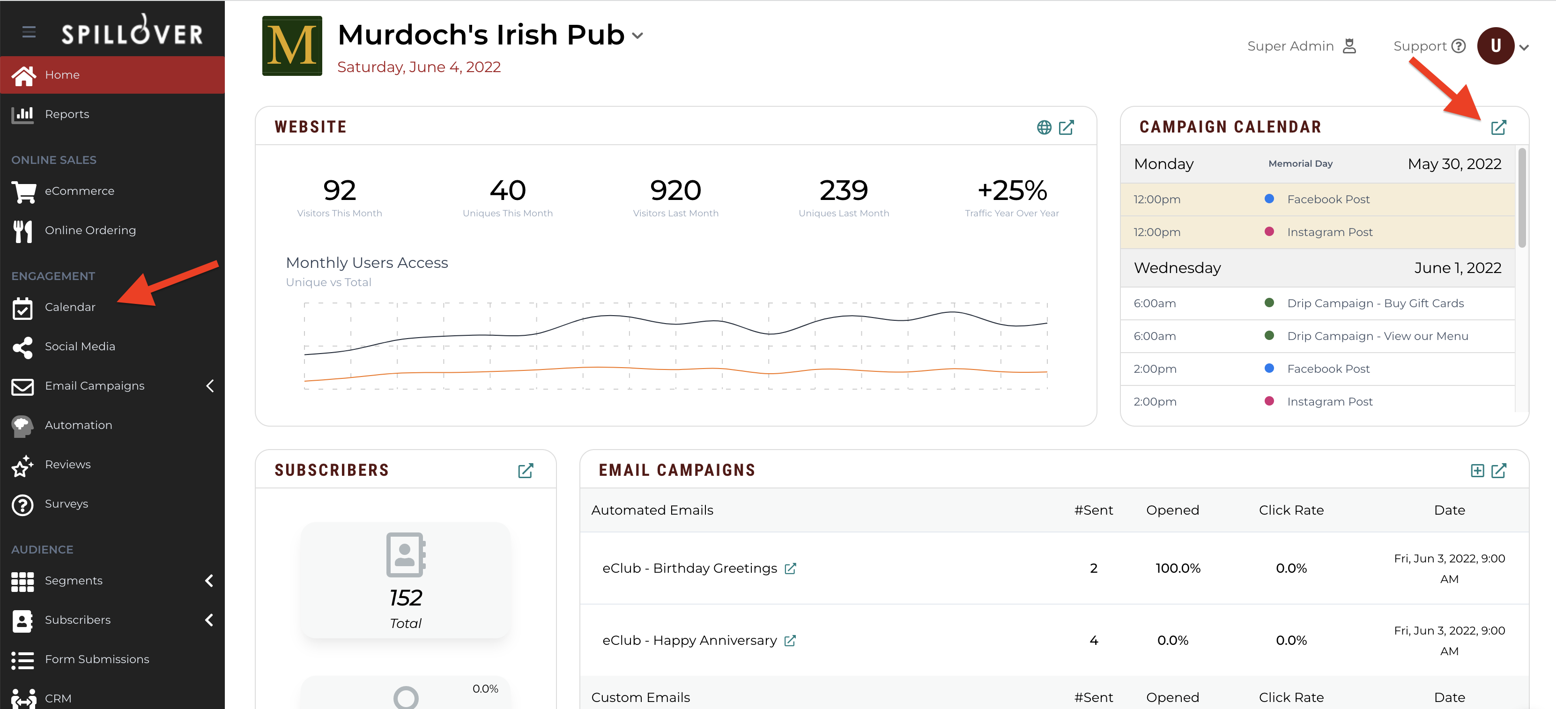Click the Support help circle icon

(x=1459, y=46)
